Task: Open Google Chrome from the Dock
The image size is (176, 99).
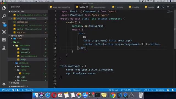Action: [113, 95]
